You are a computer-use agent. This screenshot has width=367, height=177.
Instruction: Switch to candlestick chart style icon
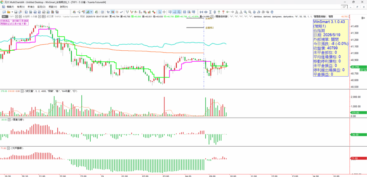point(113,12)
